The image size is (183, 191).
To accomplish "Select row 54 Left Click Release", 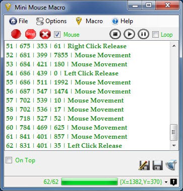I will (x=87, y=73).
